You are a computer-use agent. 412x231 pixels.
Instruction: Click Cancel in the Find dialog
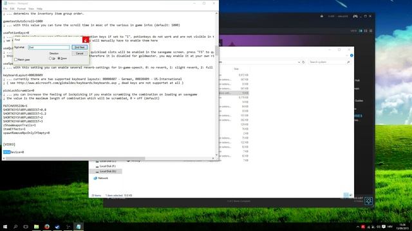80,53
